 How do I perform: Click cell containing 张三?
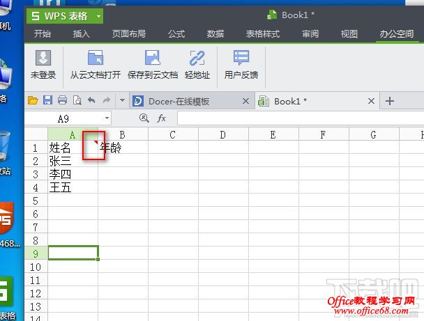(x=73, y=161)
